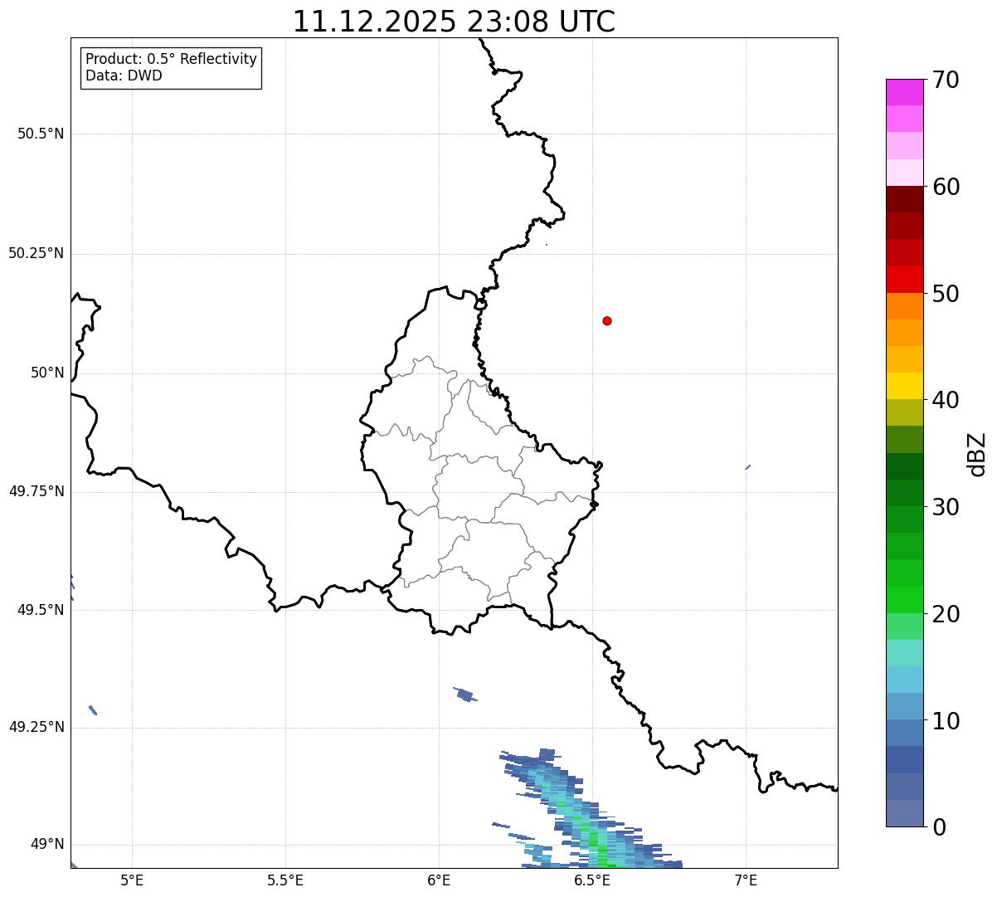997x897 pixels.
Task: Click the colorbar tick label 20
Action: point(946,614)
